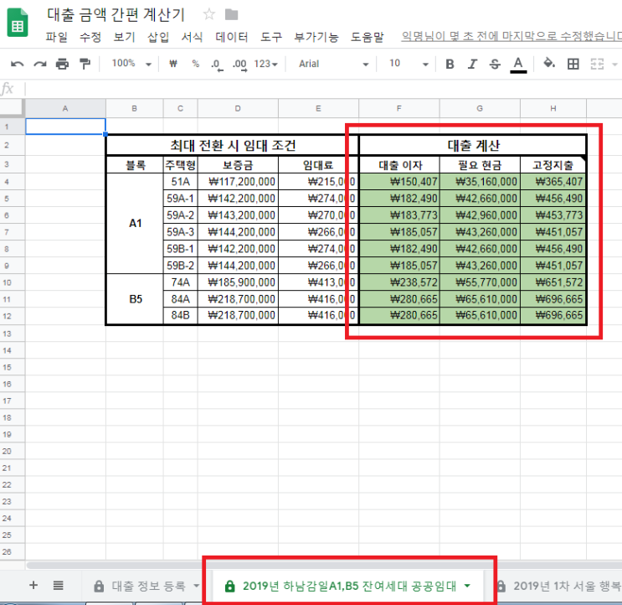Viewport: 622px width, 605px height.
Task: Click required cash cell ₩55,770,000
Action: [480, 282]
